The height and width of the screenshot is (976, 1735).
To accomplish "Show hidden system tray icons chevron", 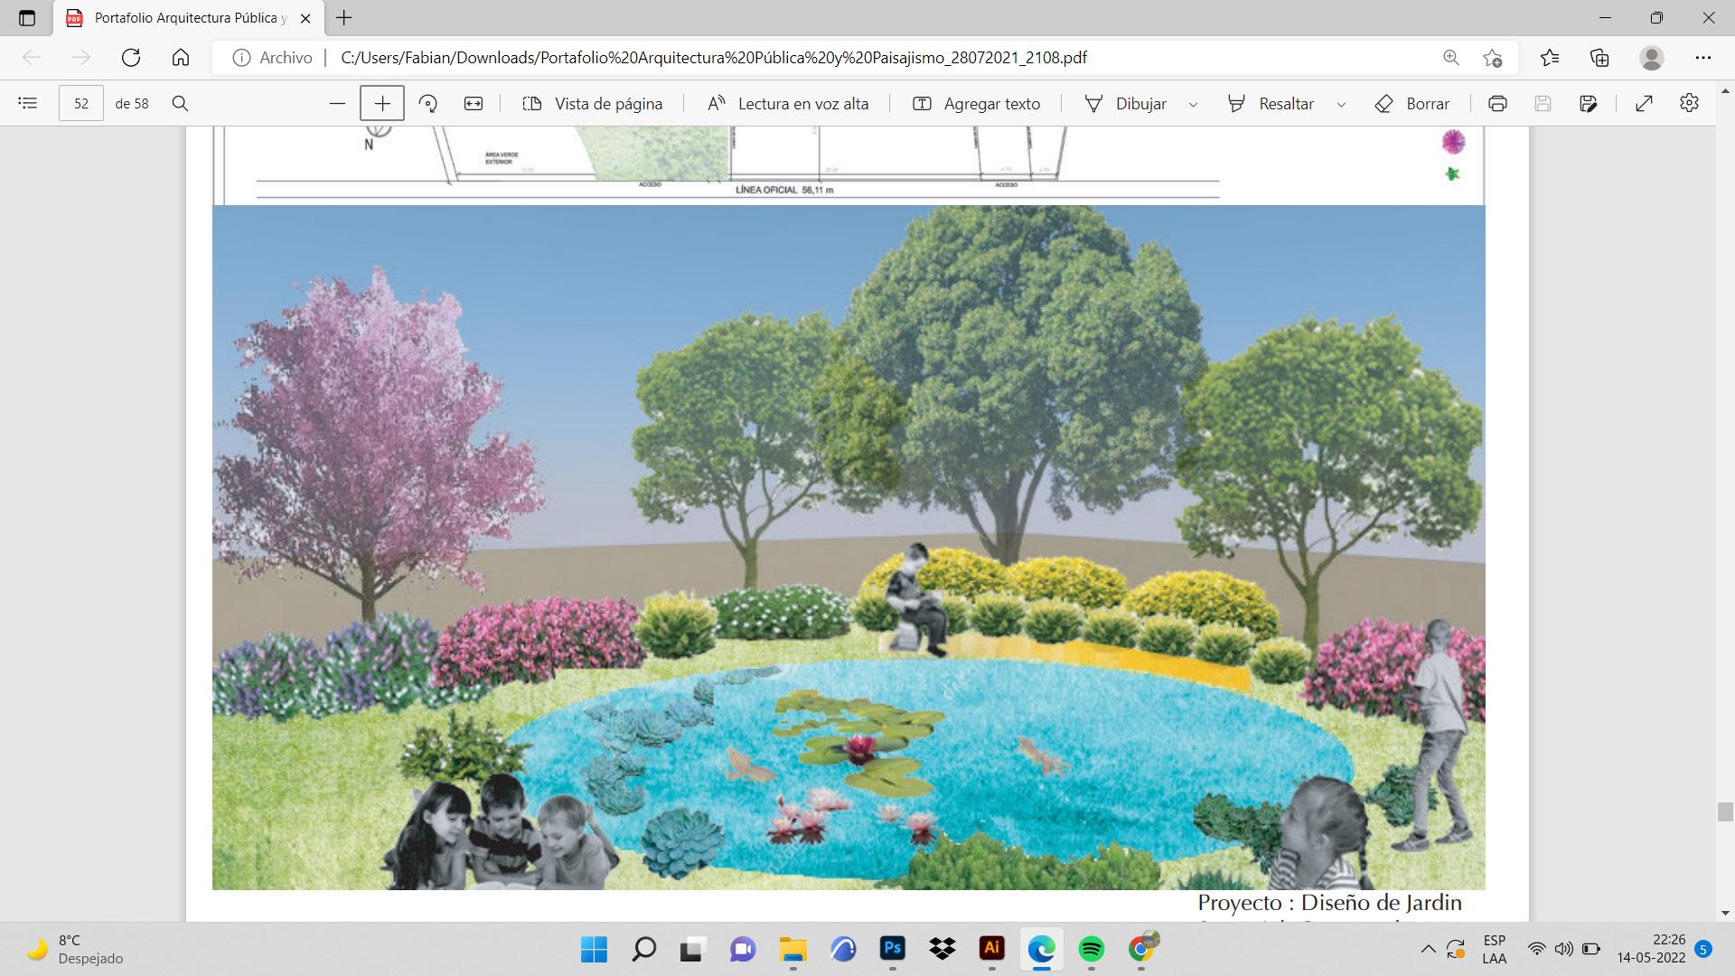I will click(1428, 949).
